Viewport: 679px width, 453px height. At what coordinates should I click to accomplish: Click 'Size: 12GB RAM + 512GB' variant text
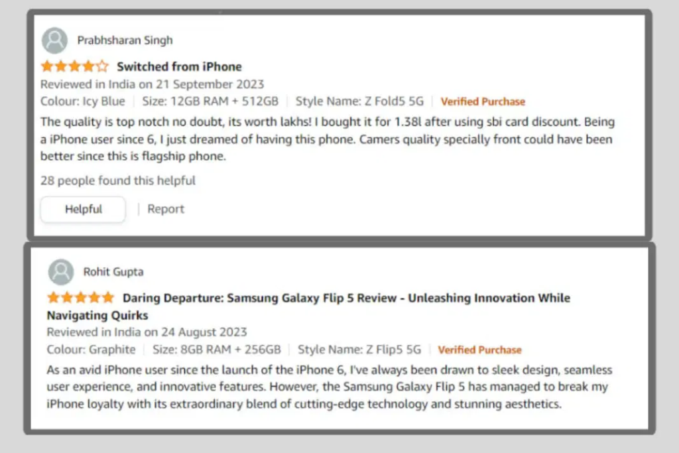point(210,101)
